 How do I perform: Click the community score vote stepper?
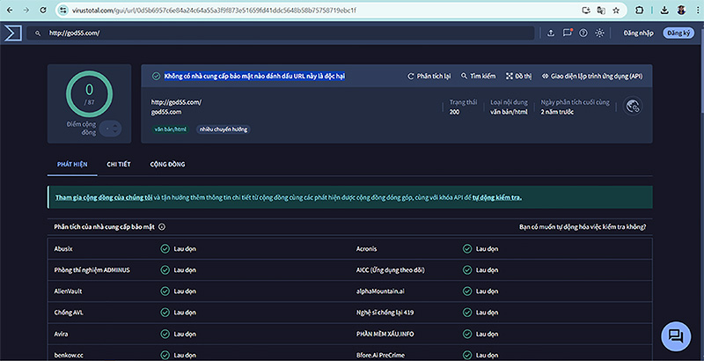[110, 129]
